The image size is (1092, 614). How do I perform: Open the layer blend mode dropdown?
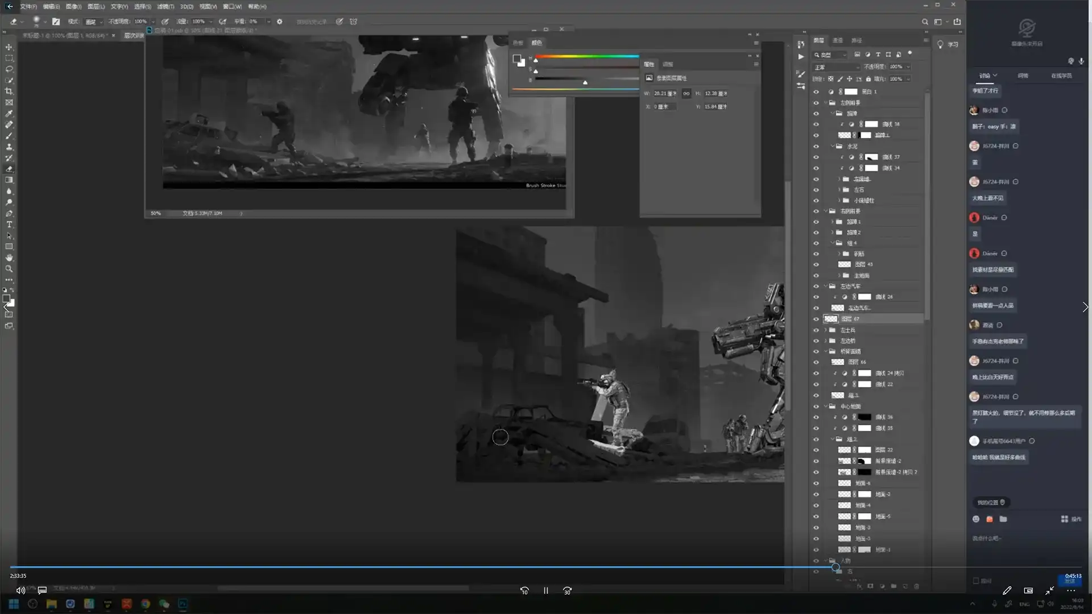coord(834,67)
